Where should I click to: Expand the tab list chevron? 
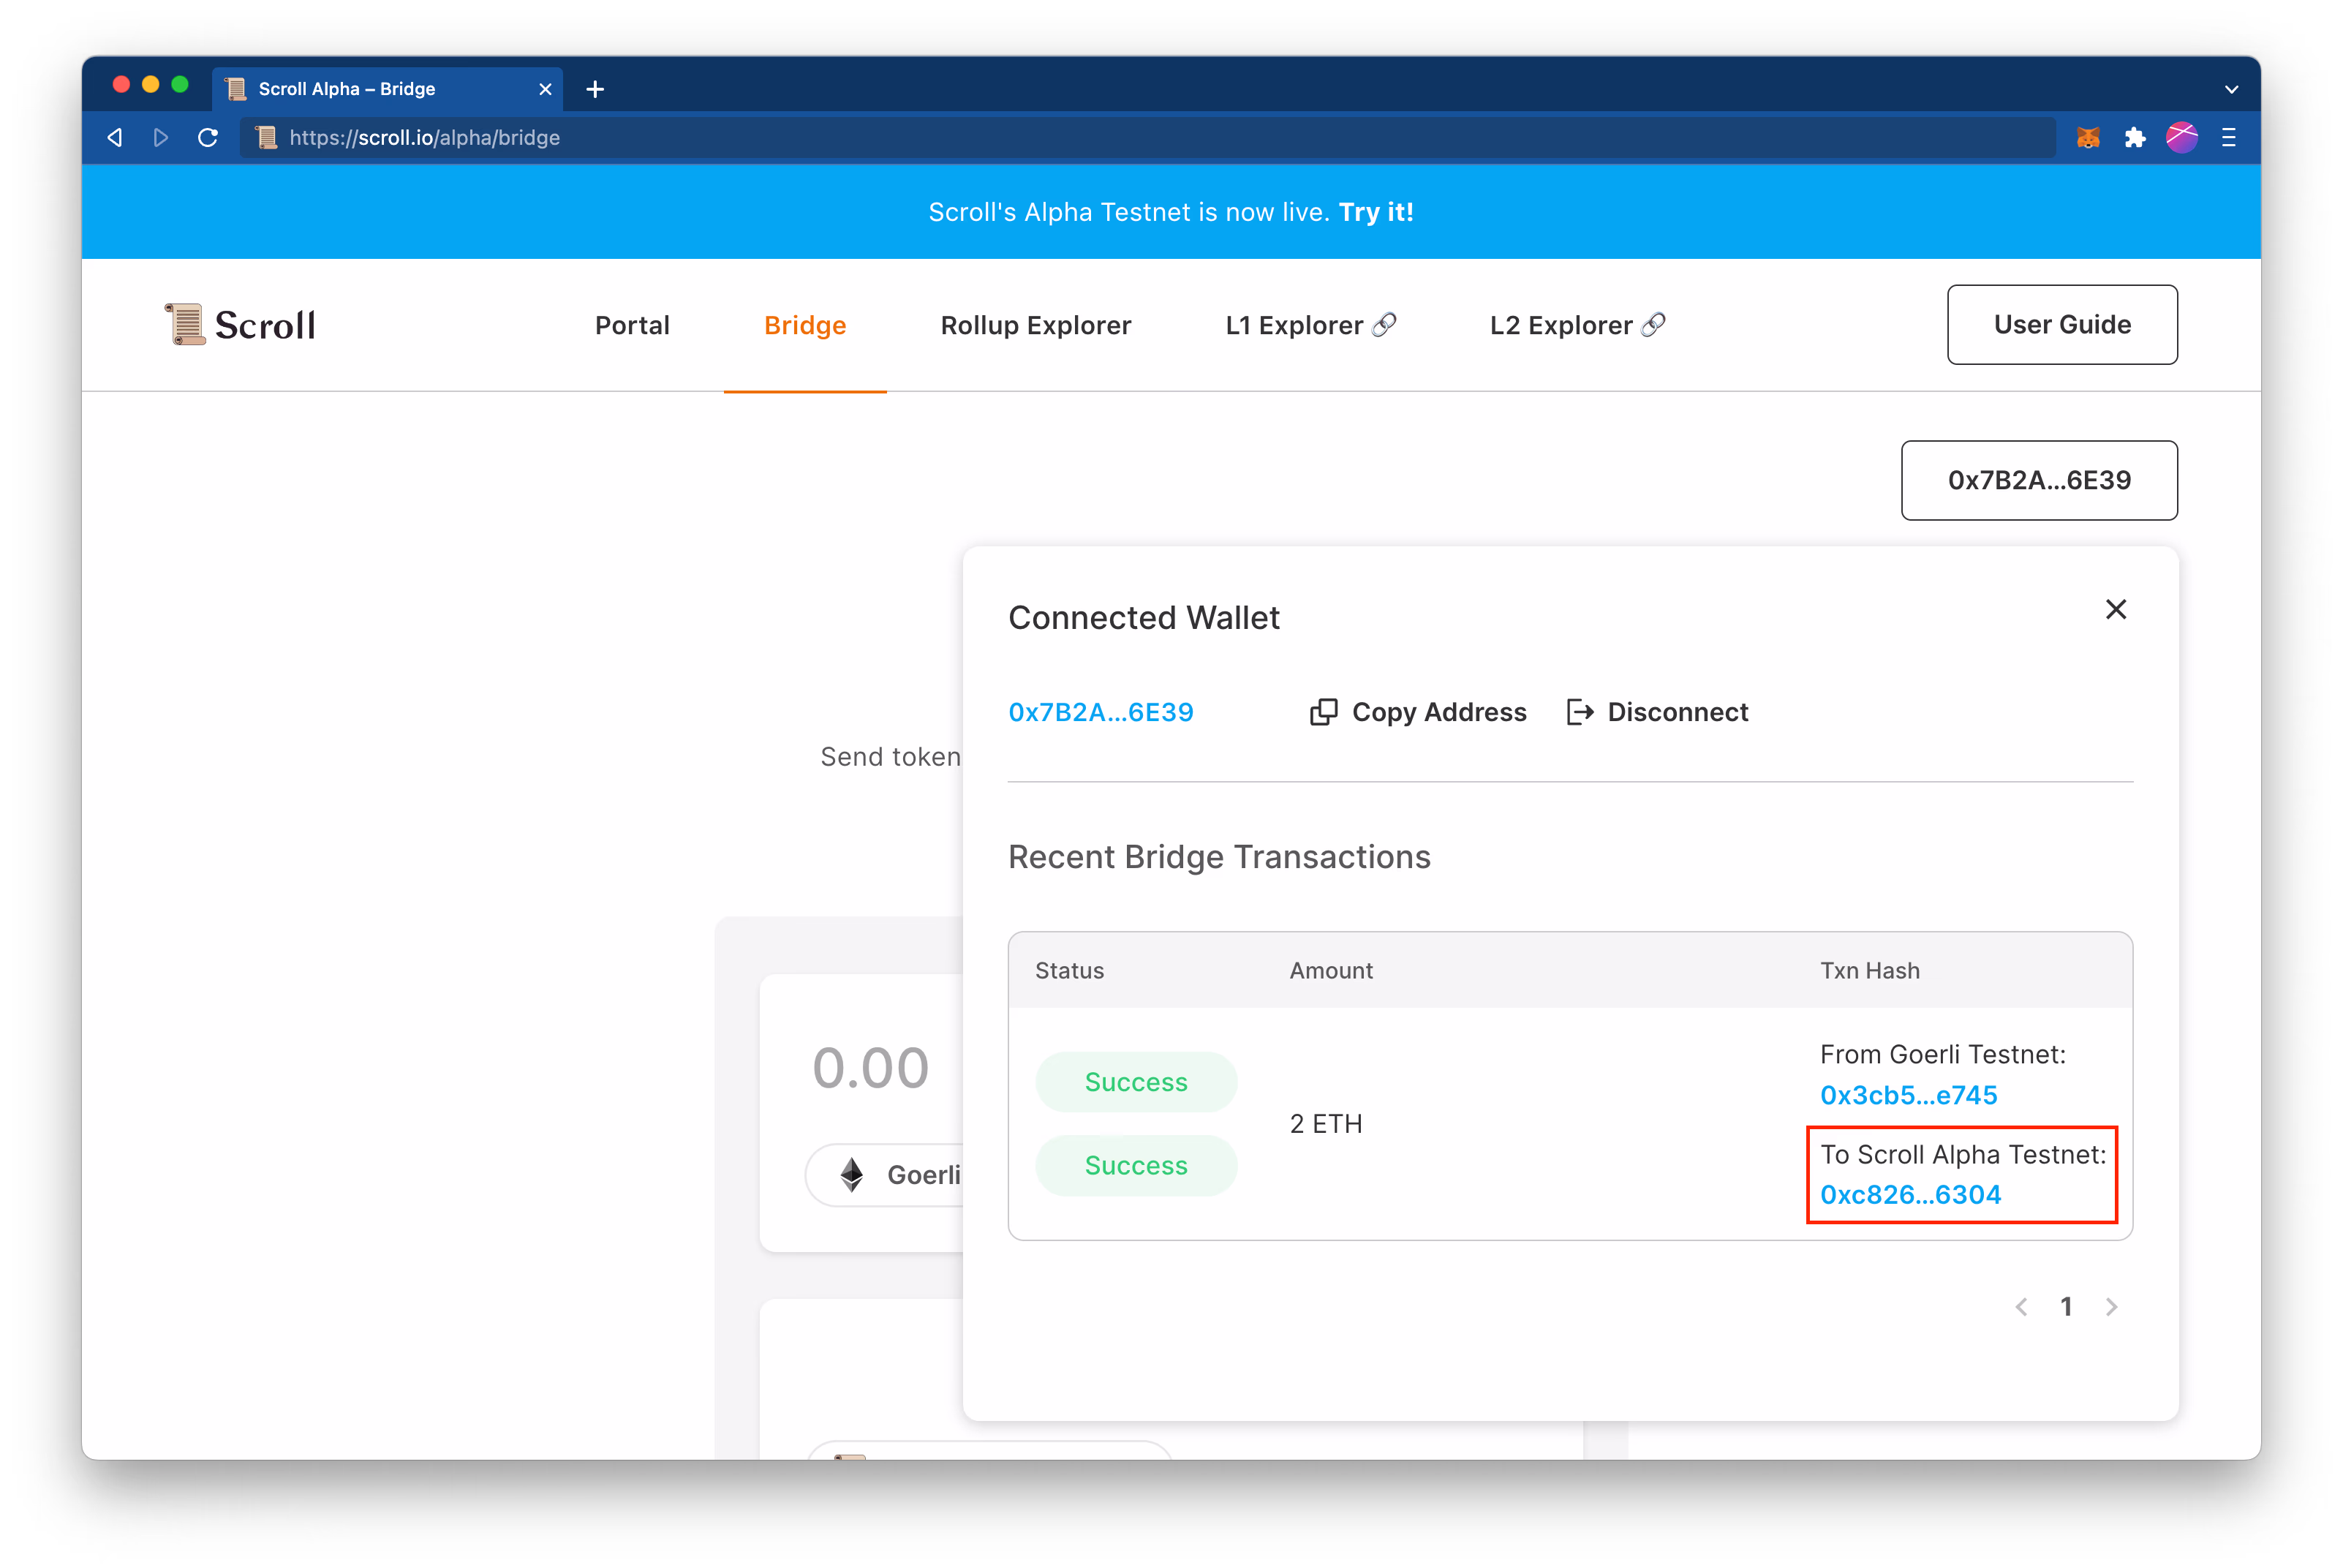pyautogui.click(x=2231, y=89)
